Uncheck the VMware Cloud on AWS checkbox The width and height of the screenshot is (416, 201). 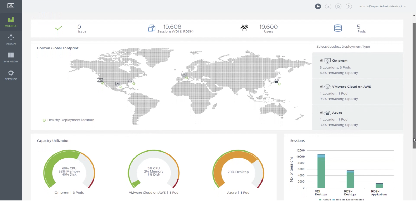[x=321, y=86]
